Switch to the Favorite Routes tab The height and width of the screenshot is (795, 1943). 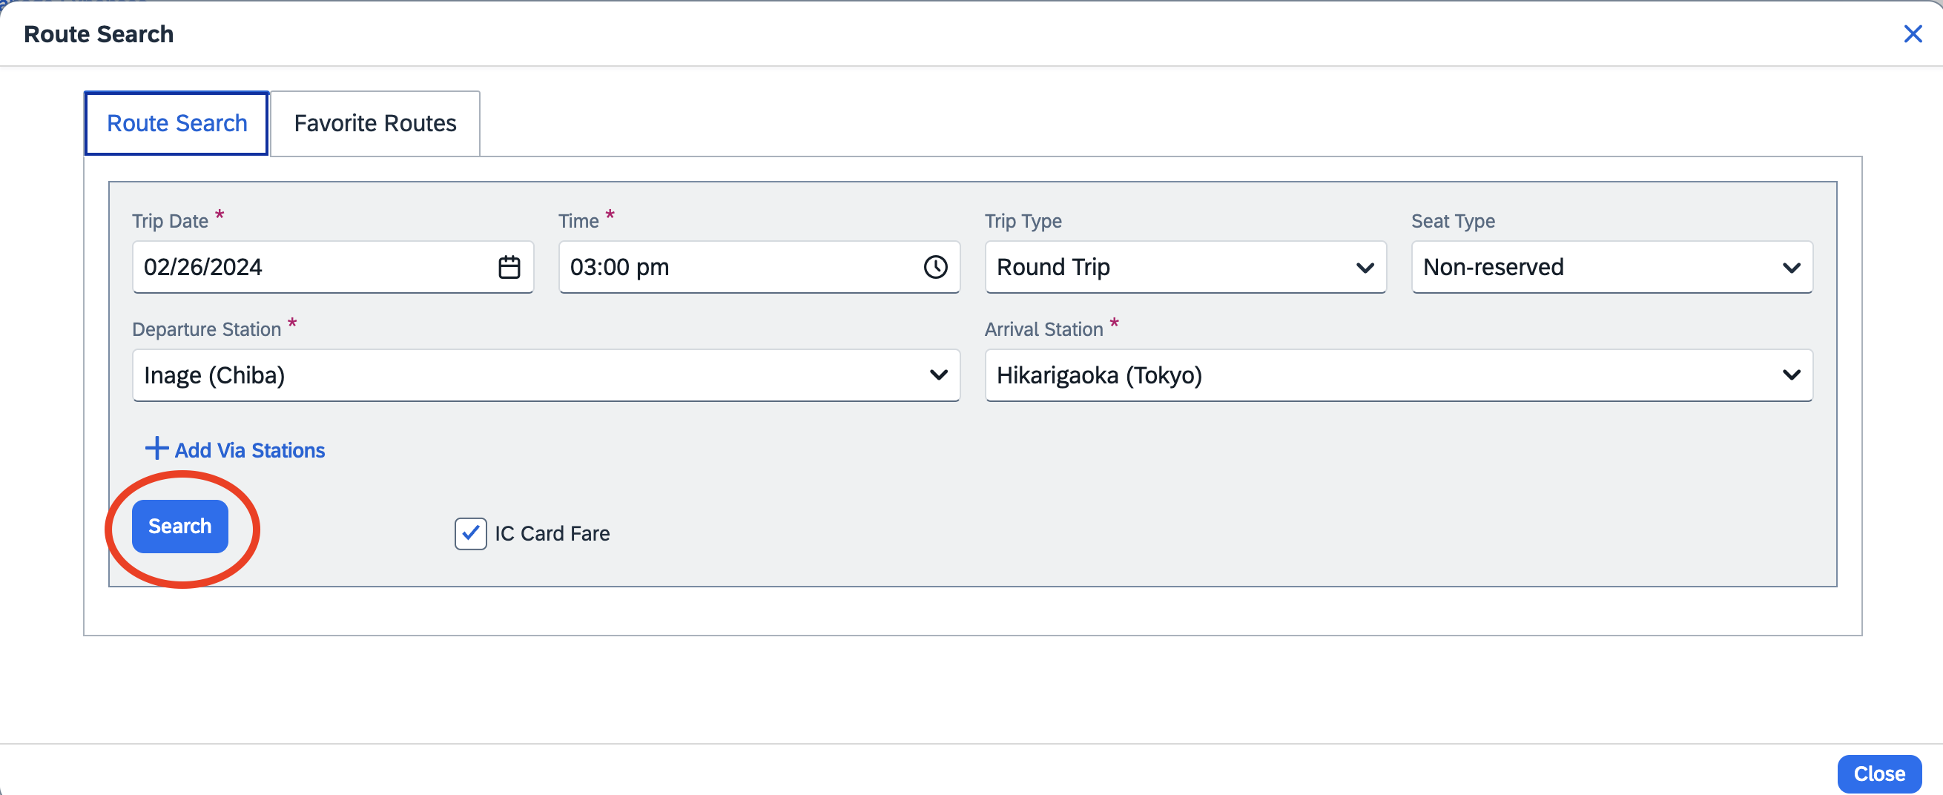tap(375, 124)
